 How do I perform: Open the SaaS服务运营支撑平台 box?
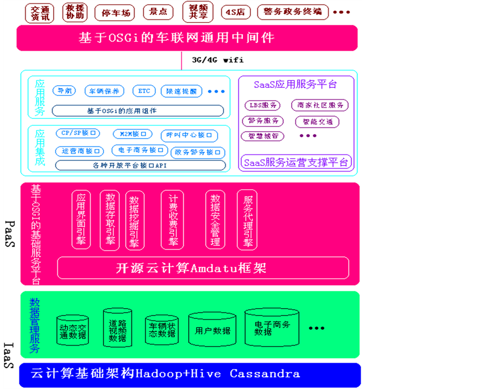[x=296, y=162]
